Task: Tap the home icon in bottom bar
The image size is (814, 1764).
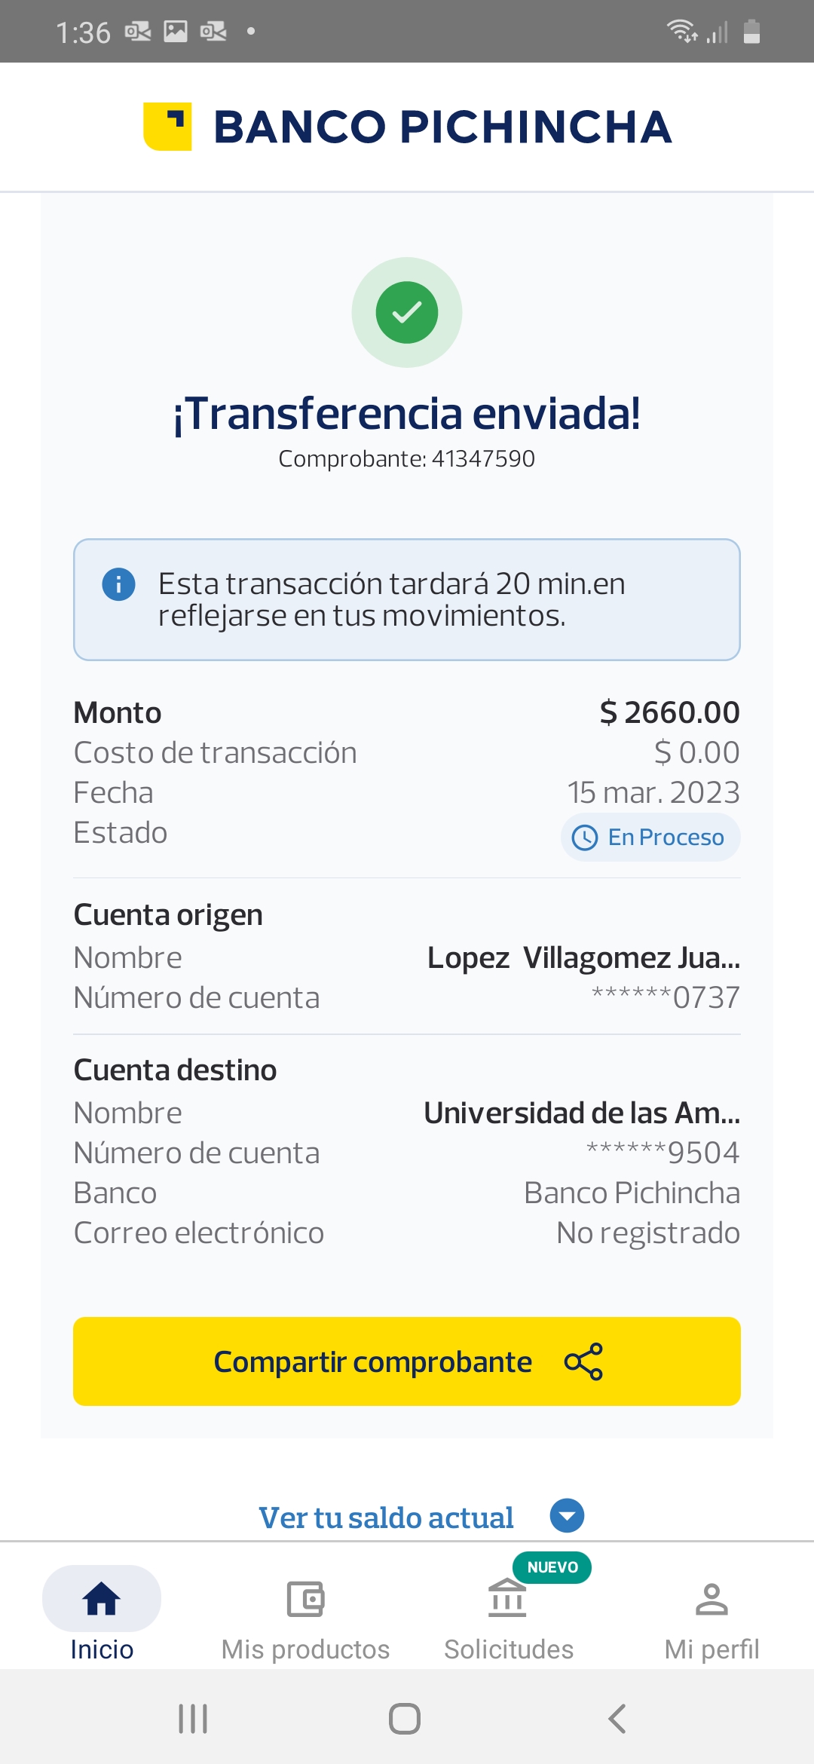Action: click(x=102, y=1599)
